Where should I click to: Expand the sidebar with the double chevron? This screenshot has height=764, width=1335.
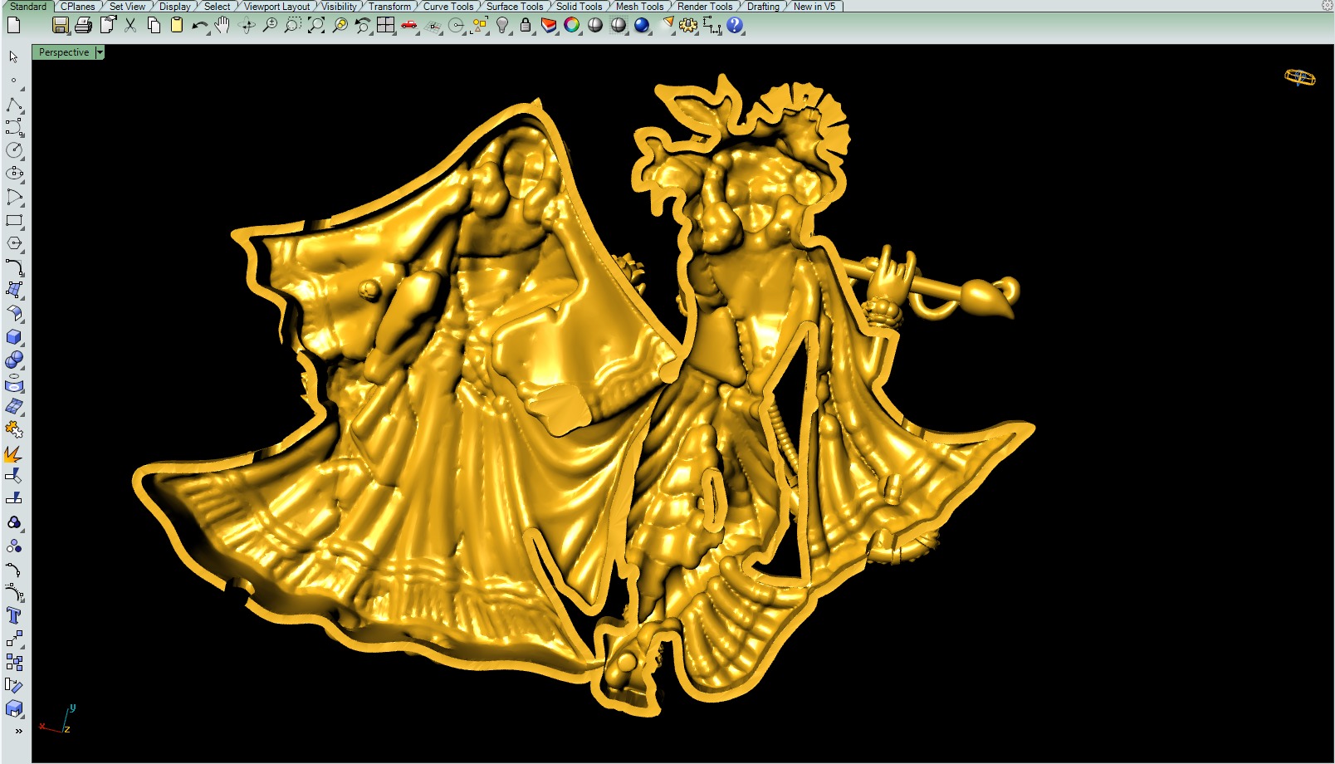(18, 732)
